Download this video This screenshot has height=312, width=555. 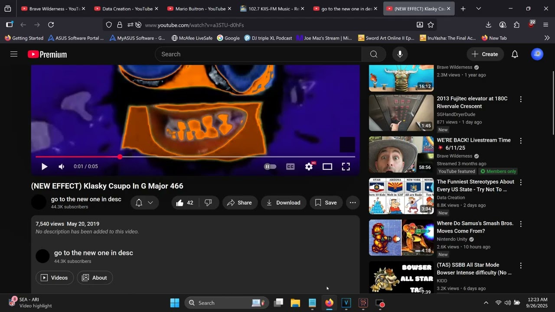point(284,203)
